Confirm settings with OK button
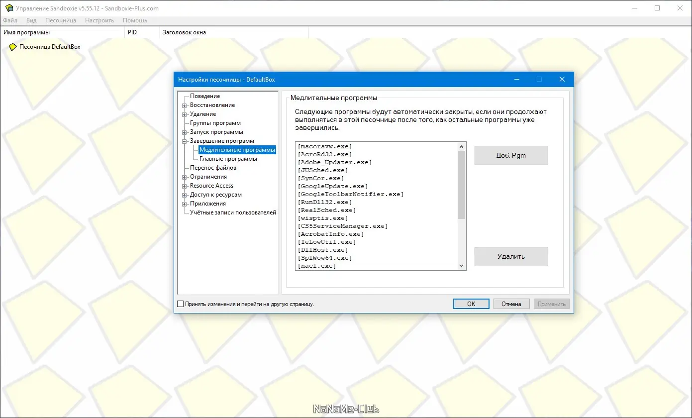 coord(471,304)
